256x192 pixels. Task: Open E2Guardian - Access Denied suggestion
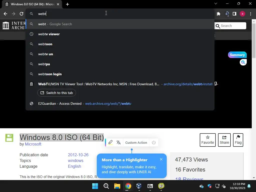click(x=120, y=103)
